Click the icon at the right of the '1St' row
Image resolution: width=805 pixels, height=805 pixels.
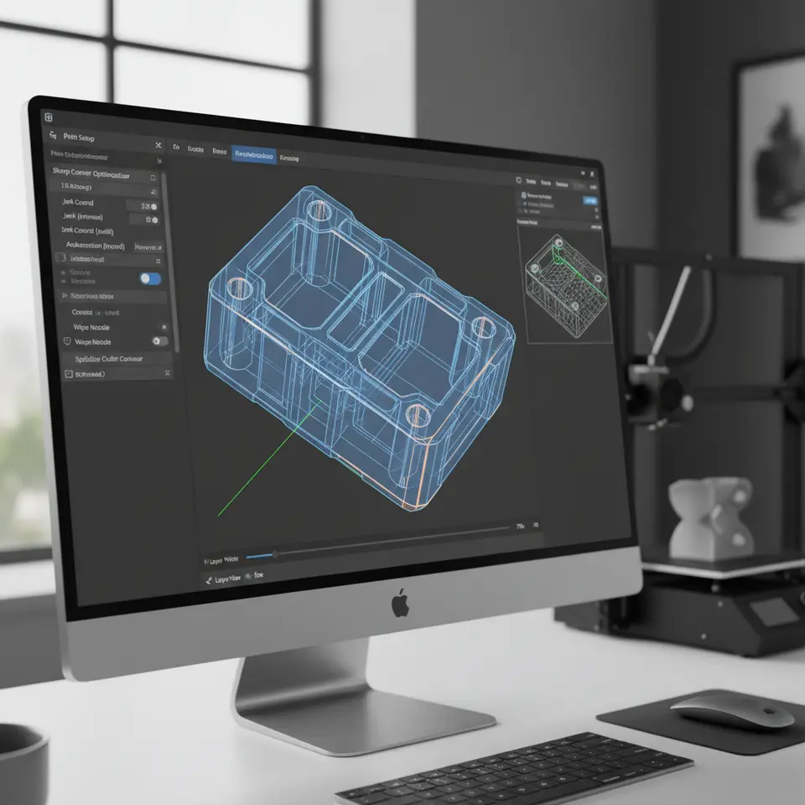(153, 191)
